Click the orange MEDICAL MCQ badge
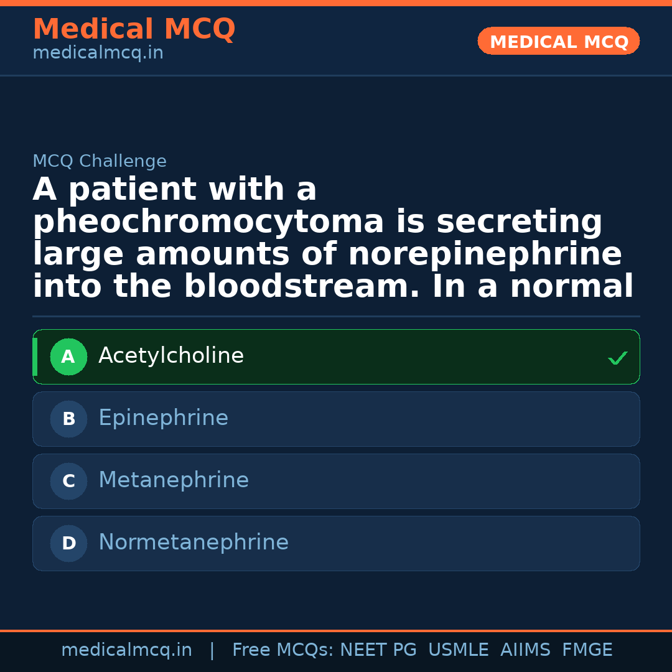This screenshot has width=672, height=672. (x=559, y=41)
